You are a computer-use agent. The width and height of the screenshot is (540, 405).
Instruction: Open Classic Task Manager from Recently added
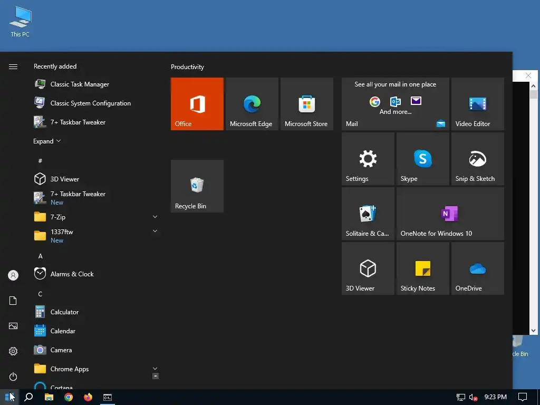[96, 84]
